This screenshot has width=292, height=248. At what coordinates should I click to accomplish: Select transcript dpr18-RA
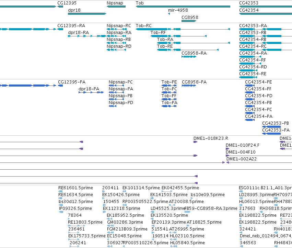87,36
